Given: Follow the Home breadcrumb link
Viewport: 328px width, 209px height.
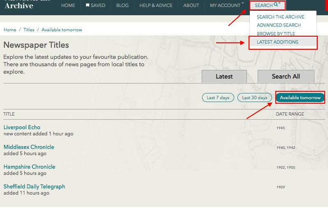Looking at the screenshot, I should pos(10,30).
